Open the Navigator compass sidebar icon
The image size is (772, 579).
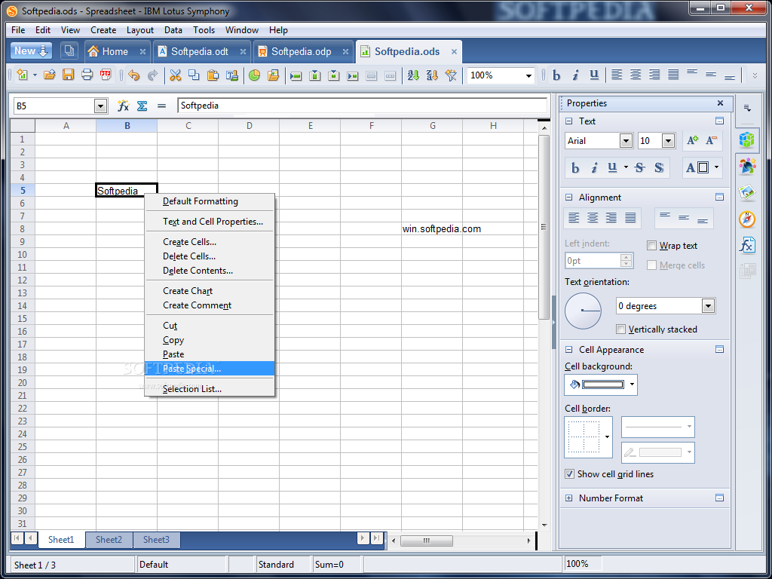[747, 219]
